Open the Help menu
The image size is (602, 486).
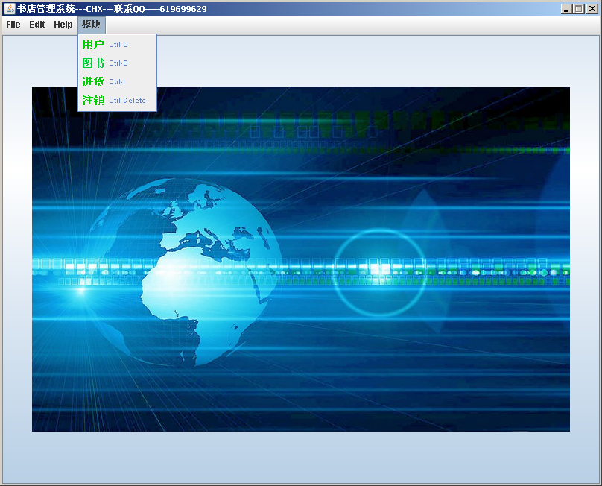click(63, 25)
